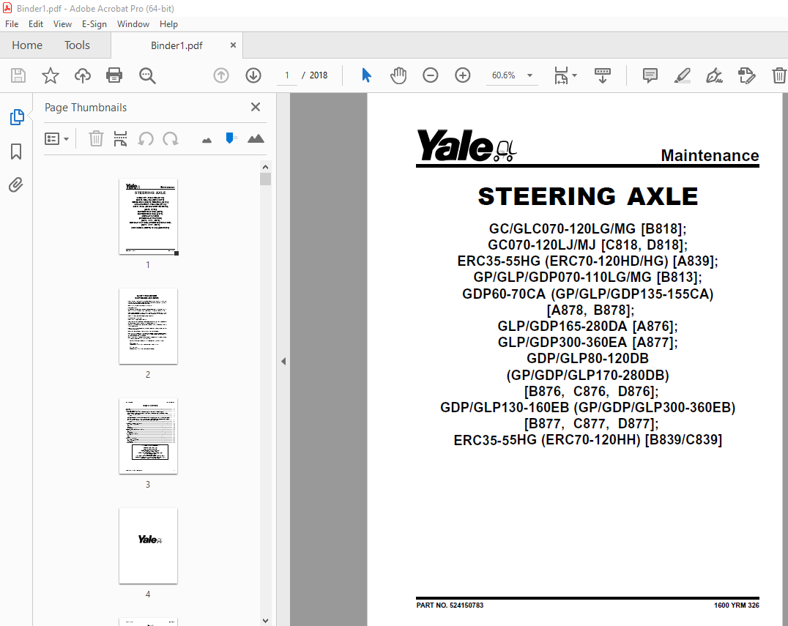Go to previous page arrow
Viewport: 788px width, 626px height.
click(221, 75)
